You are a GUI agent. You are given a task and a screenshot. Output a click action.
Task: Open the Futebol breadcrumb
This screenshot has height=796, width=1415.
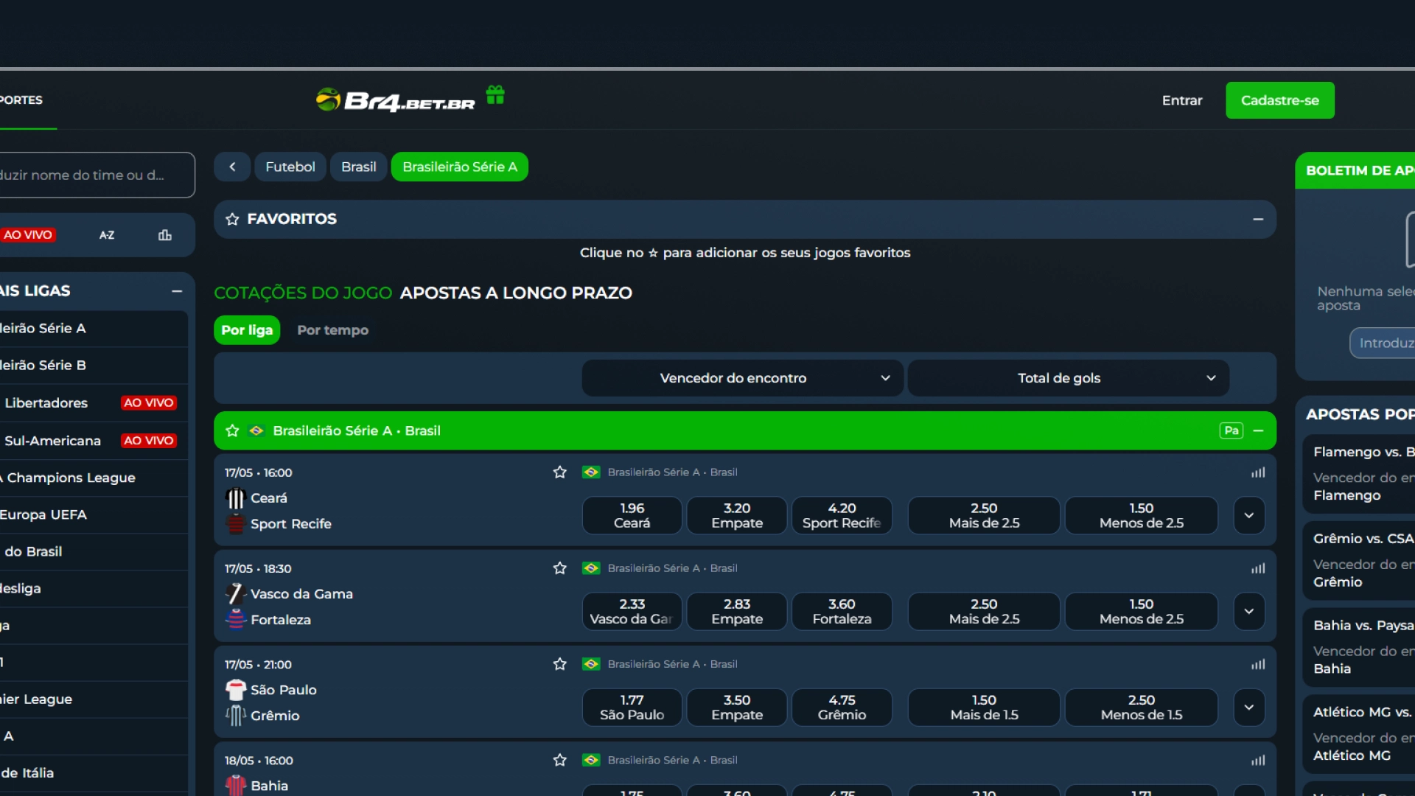(x=290, y=167)
